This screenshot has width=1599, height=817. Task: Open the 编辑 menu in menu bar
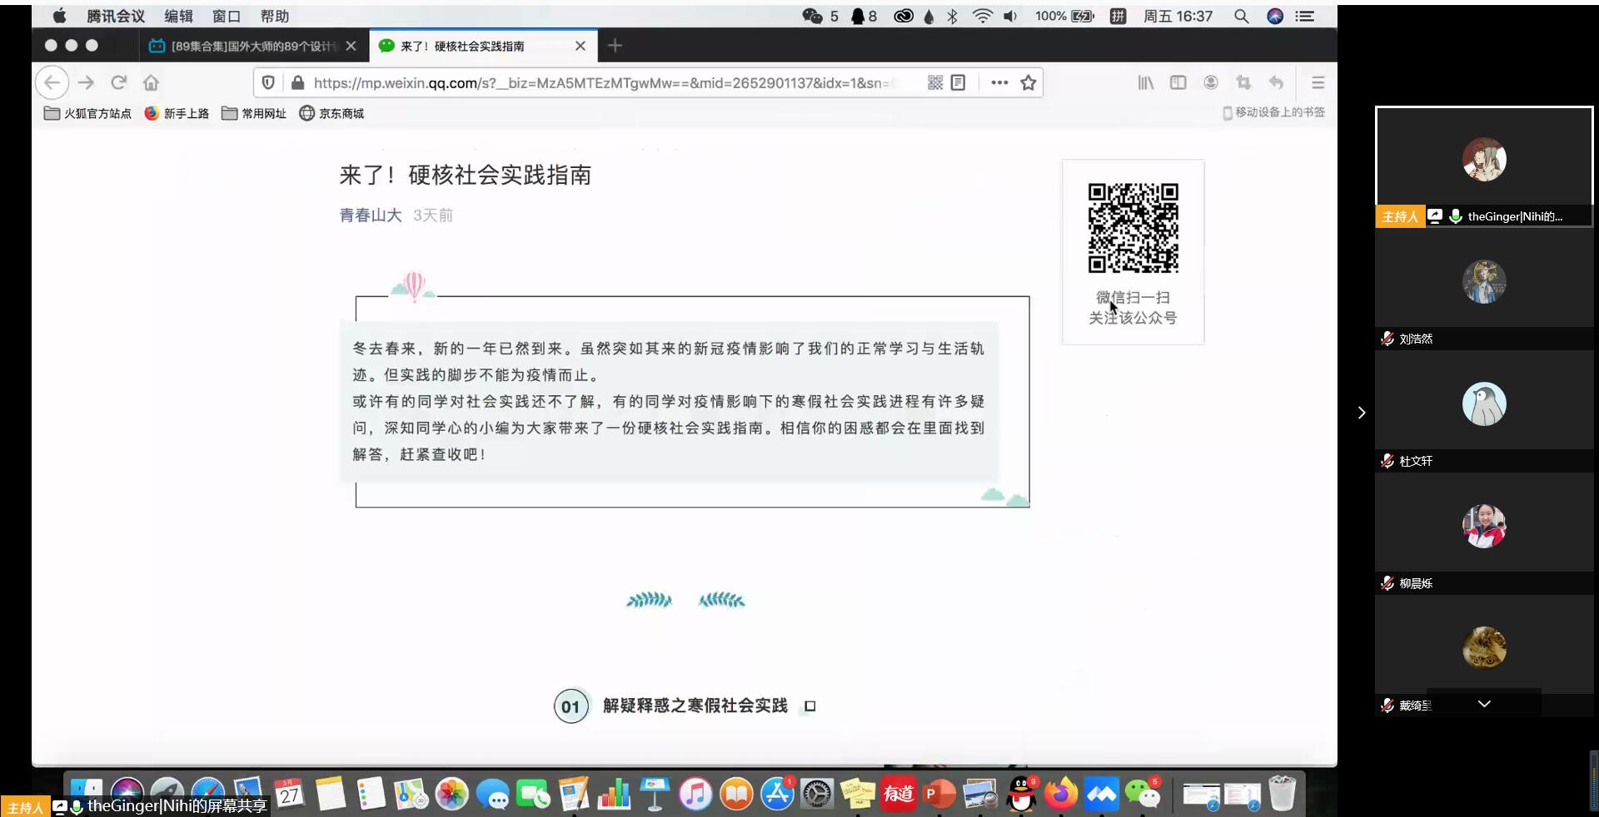coord(178,16)
